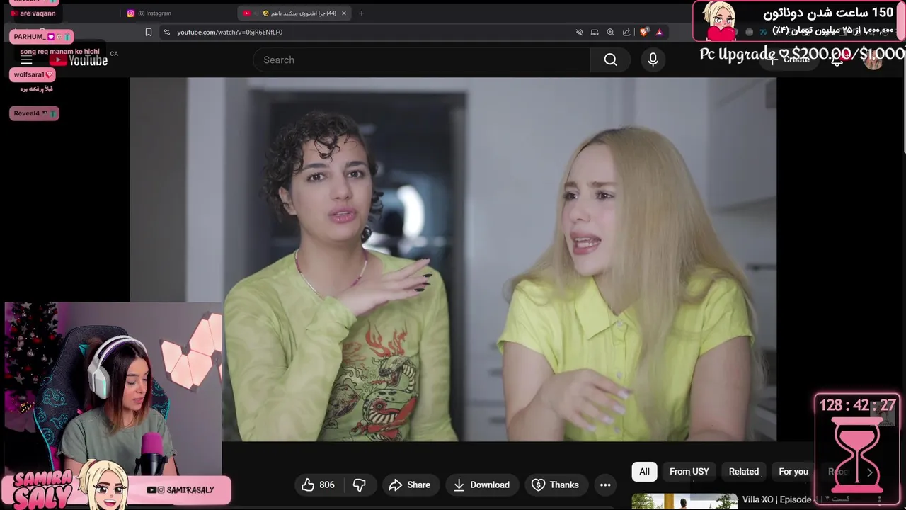Bookmark this page icon in address bar
The height and width of the screenshot is (510, 906).
[149, 32]
